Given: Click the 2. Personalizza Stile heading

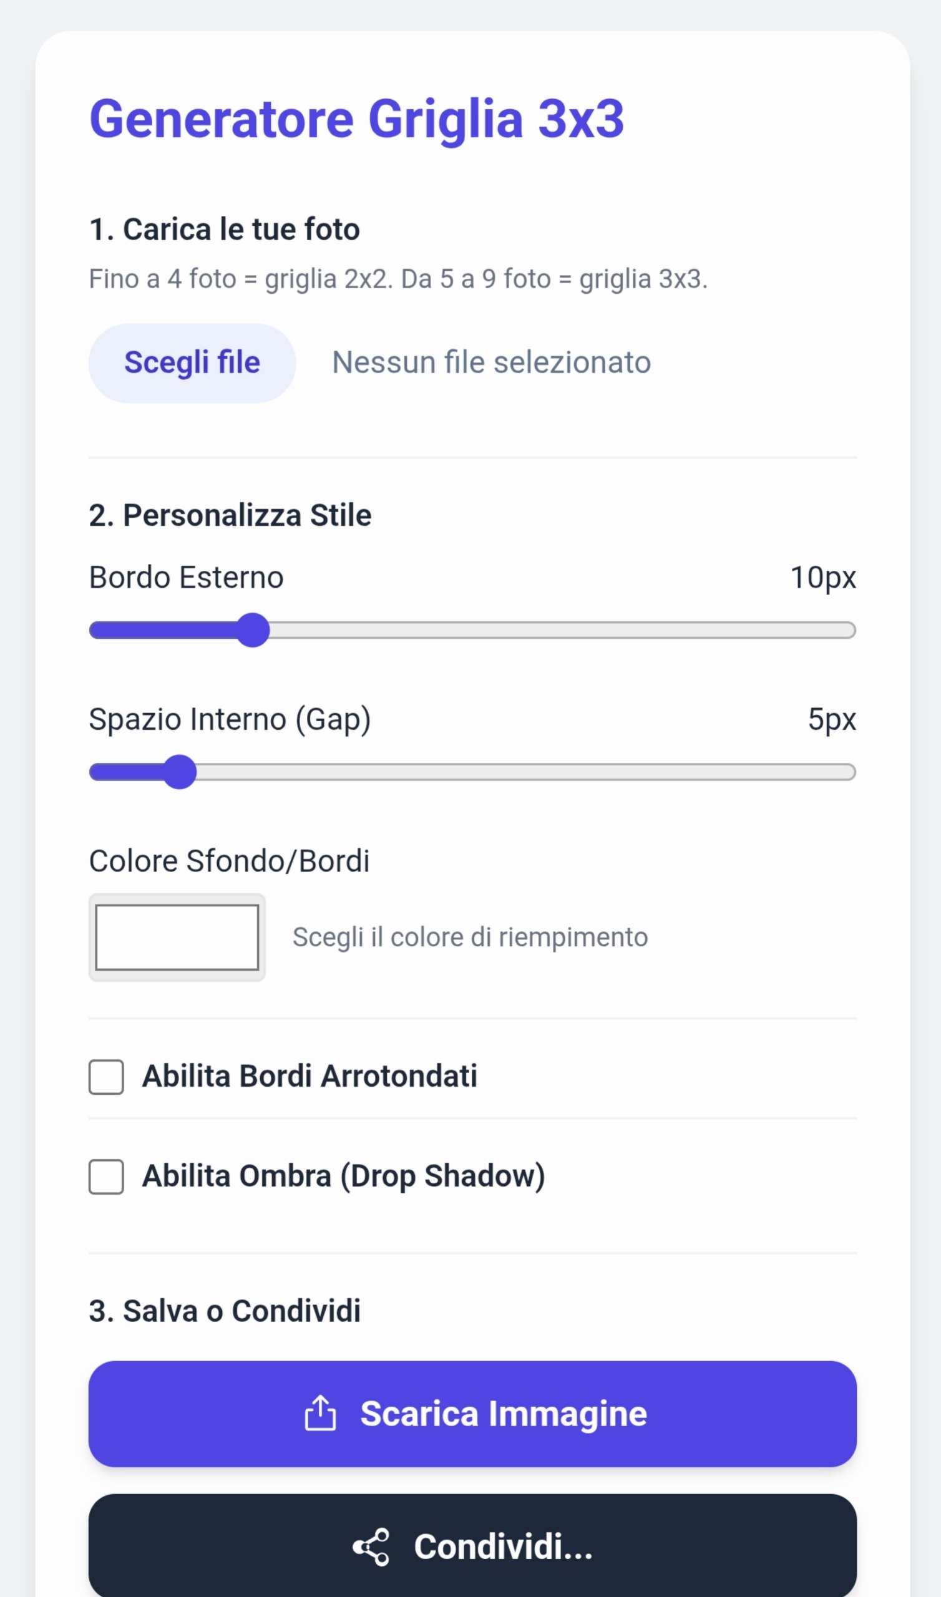Looking at the screenshot, I should pyautogui.click(x=230, y=515).
